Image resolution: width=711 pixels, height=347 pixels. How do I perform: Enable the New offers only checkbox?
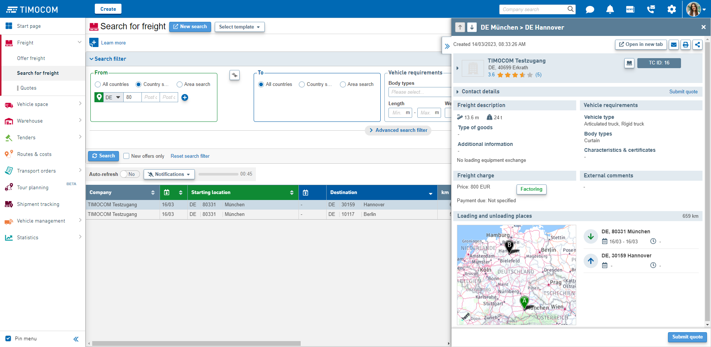pyautogui.click(x=126, y=156)
